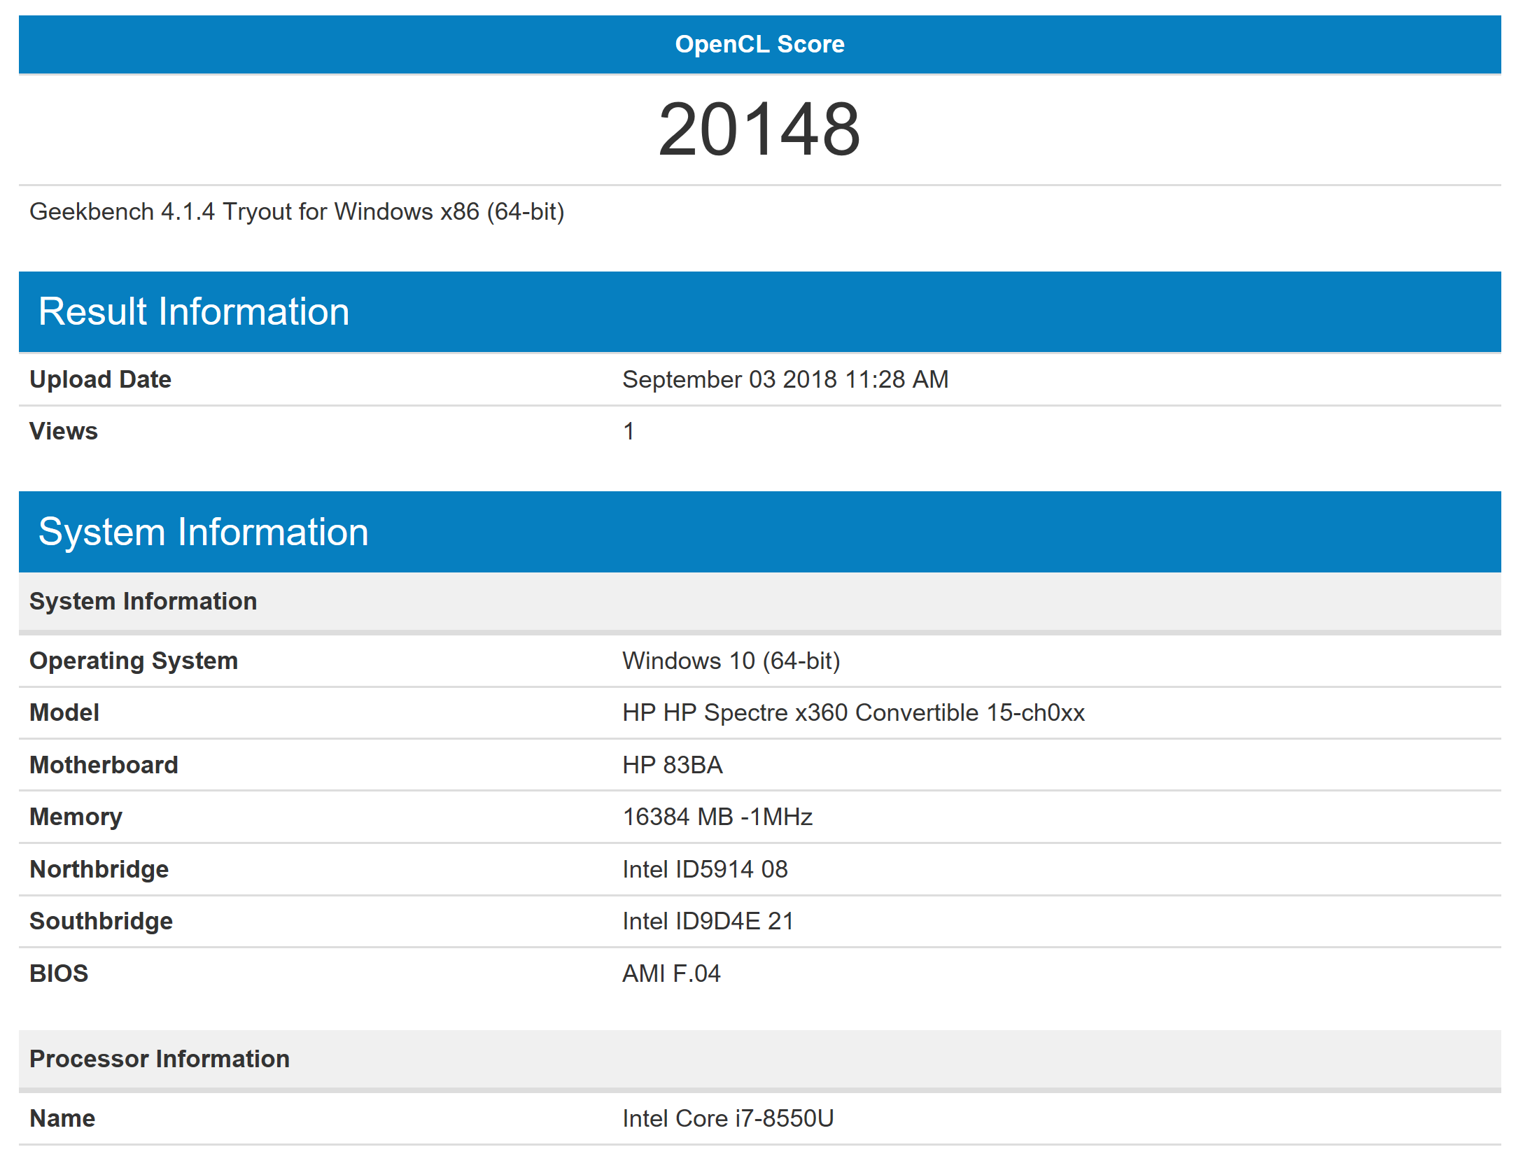
Task: Click the blue System Information banner
Action: (x=759, y=532)
